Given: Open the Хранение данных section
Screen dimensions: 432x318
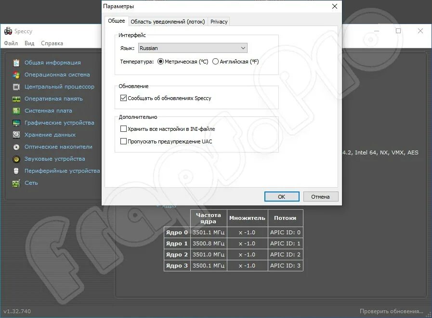Looking at the screenshot, I should 50,135.
